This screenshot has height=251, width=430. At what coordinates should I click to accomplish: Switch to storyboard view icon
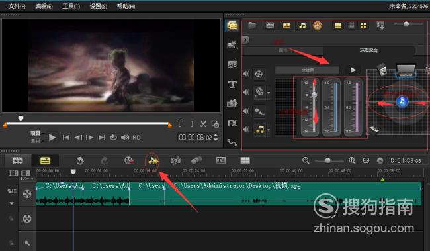18,161
